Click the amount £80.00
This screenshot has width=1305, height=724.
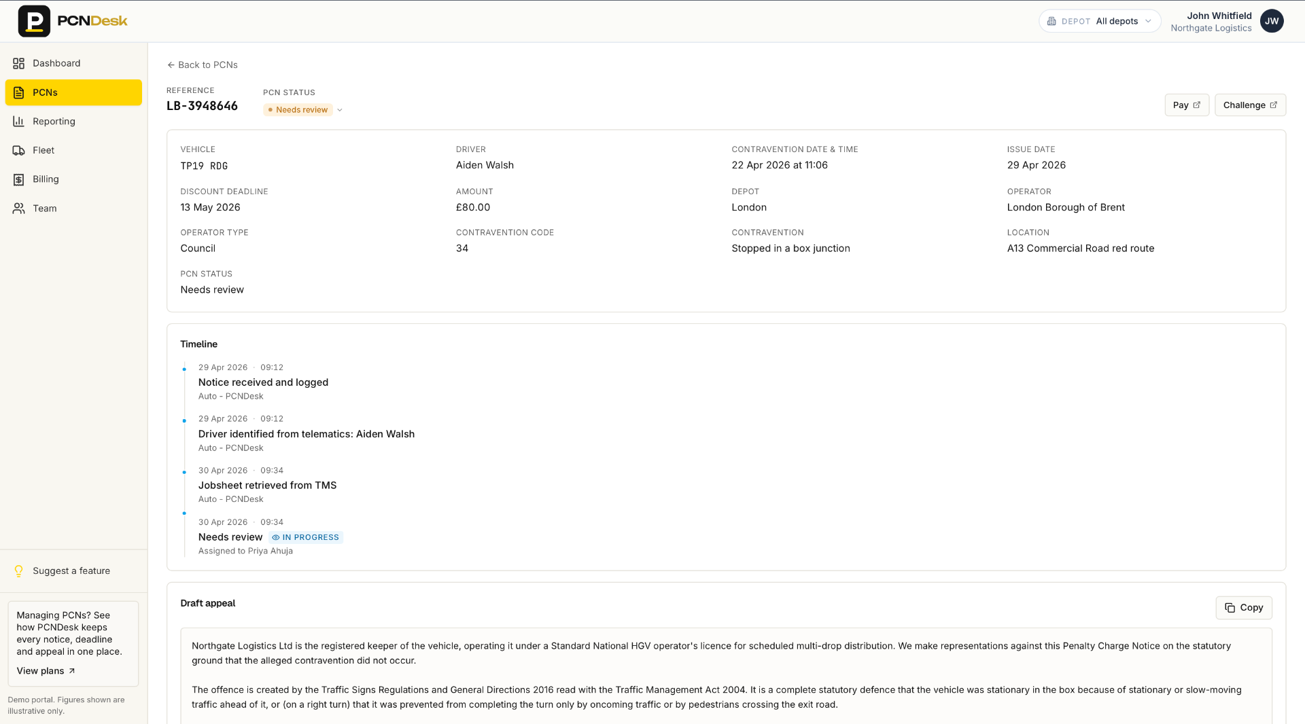pyautogui.click(x=473, y=207)
